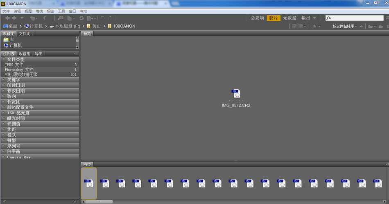Switch to the 收藏集 tab

pyautogui.click(x=24, y=54)
